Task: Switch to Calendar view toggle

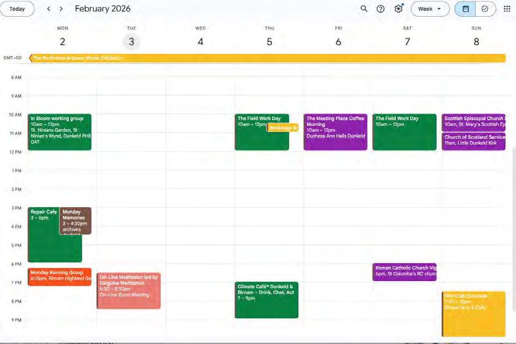Action: 465,9
